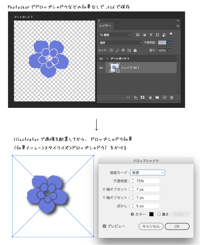Viewport: 200px width, 245px height.
Task: Create new fill or adjustment layer
Action: [x=150, y=97]
